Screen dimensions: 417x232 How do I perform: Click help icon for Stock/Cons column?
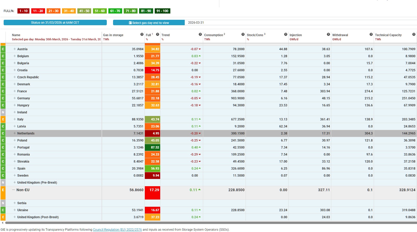[286, 34]
